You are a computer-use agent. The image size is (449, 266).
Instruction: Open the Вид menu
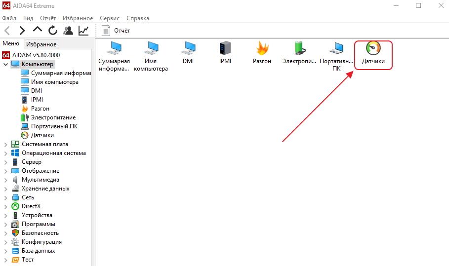coord(28,18)
